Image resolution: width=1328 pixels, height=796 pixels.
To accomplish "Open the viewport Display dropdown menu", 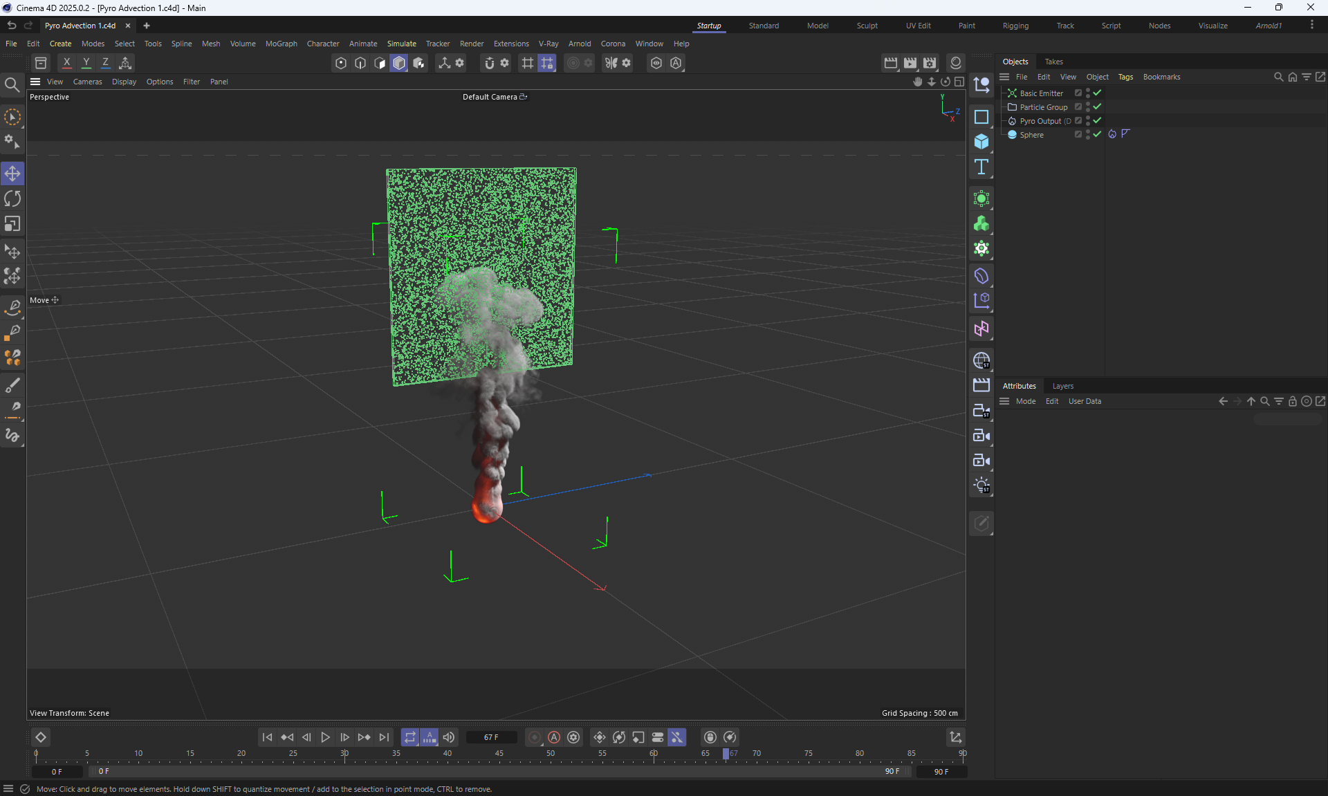I will click(124, 82).
